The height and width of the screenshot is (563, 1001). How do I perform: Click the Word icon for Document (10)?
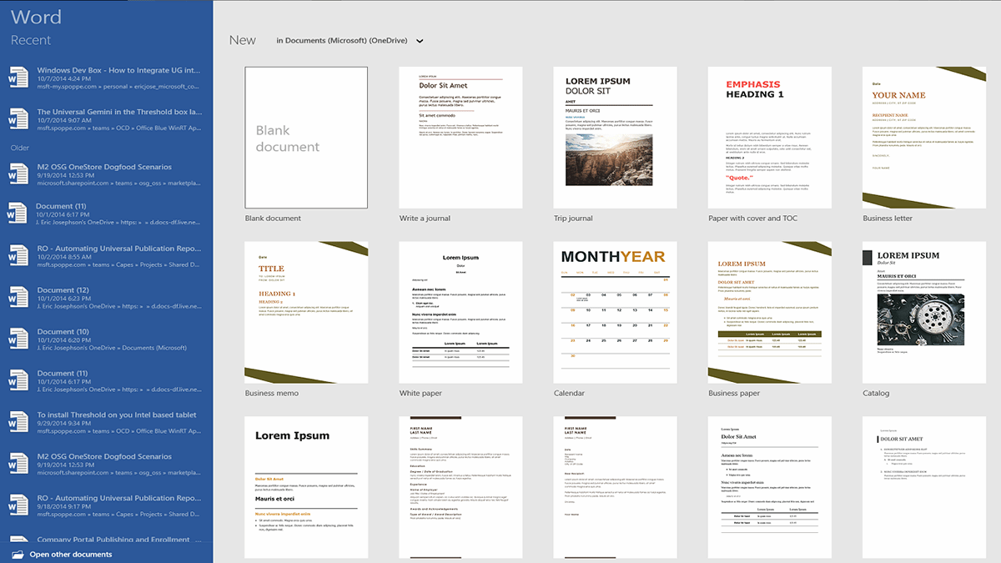click(x=18, y=339)
